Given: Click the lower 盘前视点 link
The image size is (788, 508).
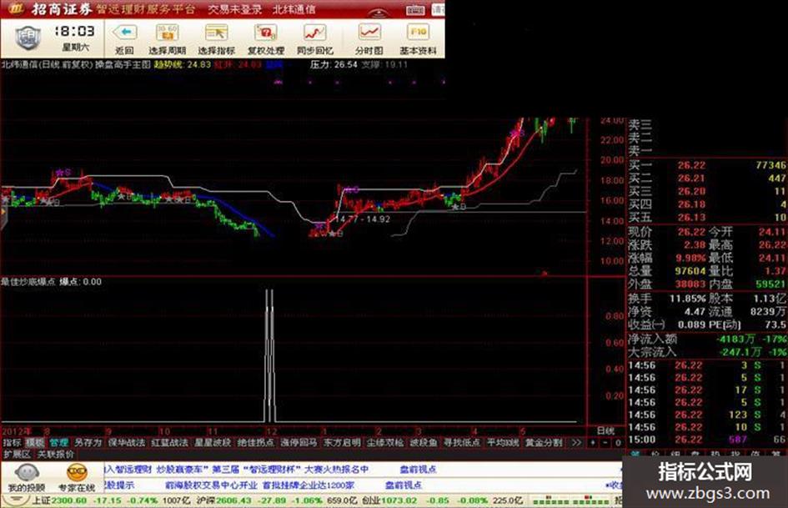Looking at the screenshot, I should [x=404, y=485].
